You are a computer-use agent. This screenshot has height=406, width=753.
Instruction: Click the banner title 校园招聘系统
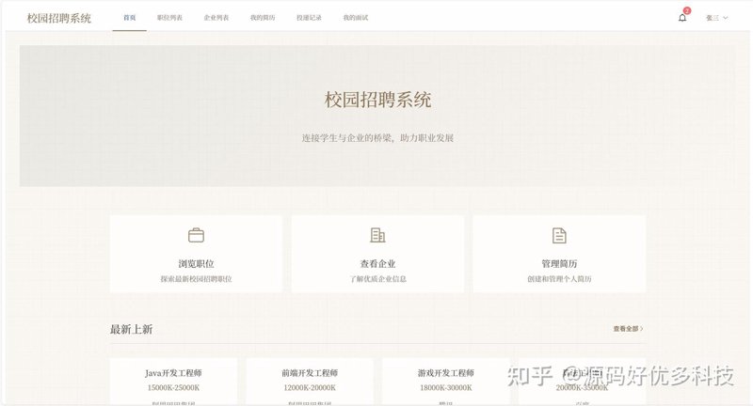(377, 100)
